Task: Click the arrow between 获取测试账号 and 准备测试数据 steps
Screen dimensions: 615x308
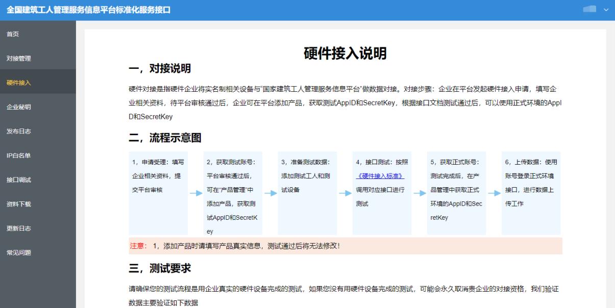Action: click(270, 193)
